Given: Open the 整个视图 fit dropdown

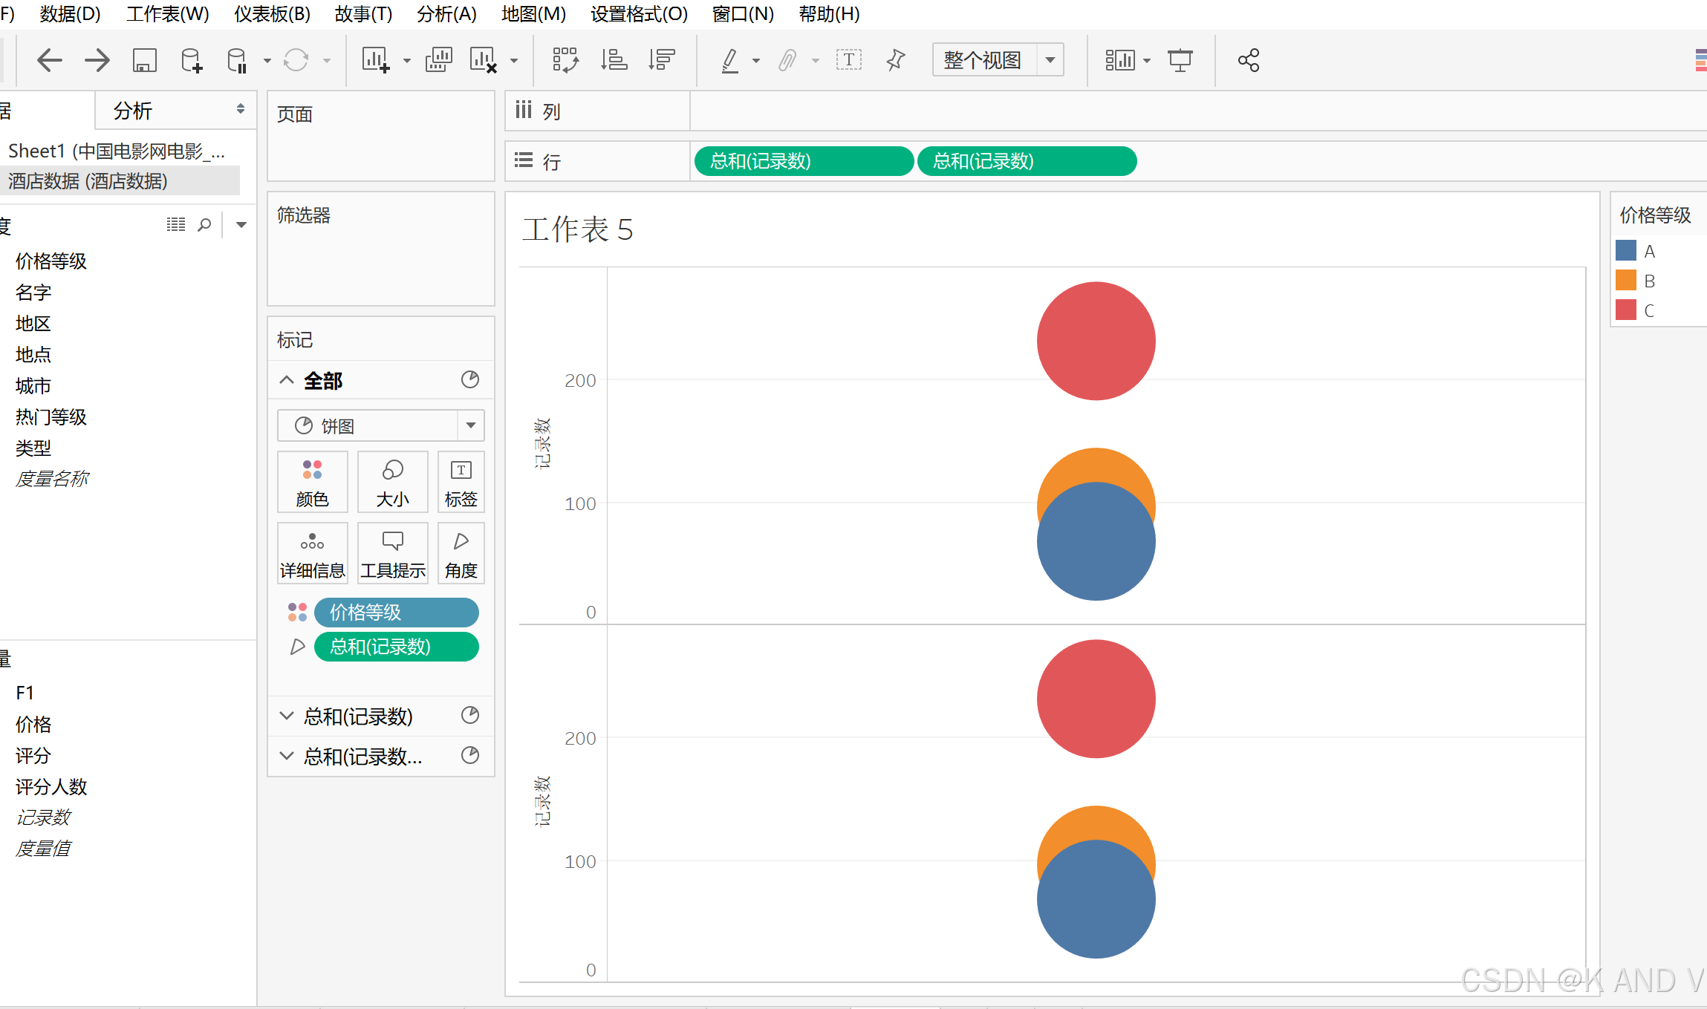Looking at the screenshot, I should (1050, 60).
